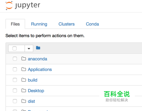
Task: Check the dist folder checkbox
Action: pyautogui.click(x=15, y=101)
